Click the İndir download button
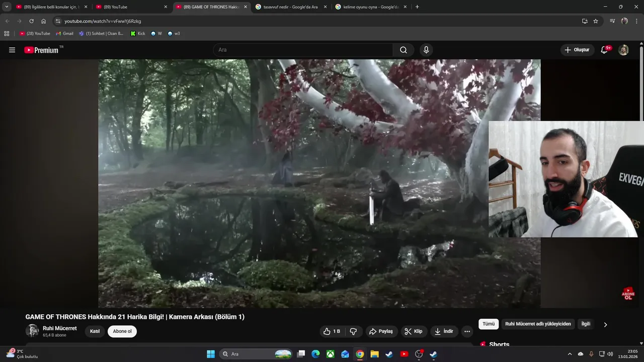Screen dimensions: 644x362 coord(444,331)
